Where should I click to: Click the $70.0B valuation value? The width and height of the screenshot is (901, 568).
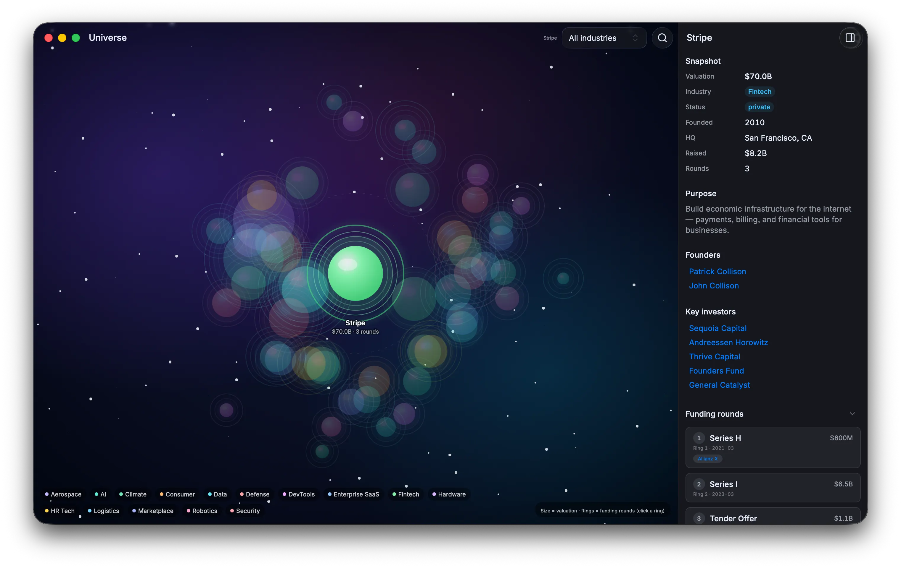coord(758,76)
